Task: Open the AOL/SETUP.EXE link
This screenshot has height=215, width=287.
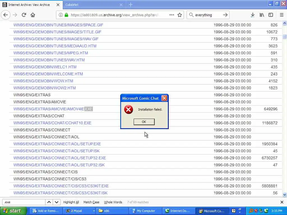Action: [57, 144]
